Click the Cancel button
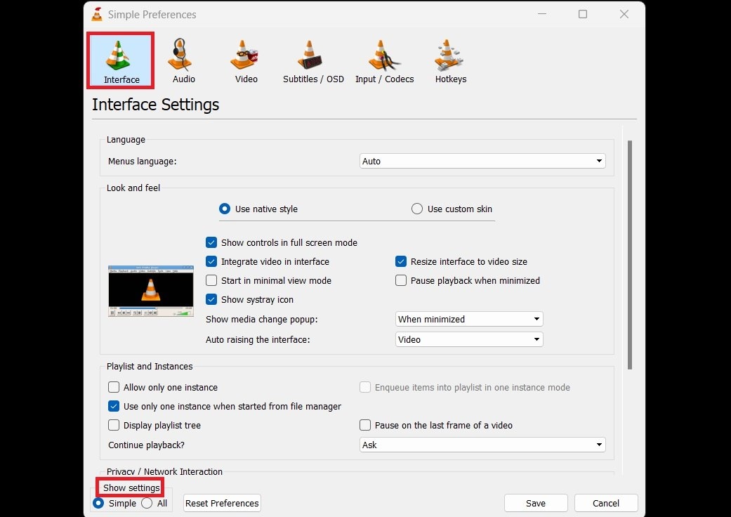731x517 pixels. click(605, 504)
